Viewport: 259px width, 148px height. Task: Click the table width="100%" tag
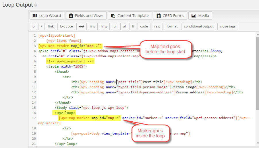tap(67, 66)
